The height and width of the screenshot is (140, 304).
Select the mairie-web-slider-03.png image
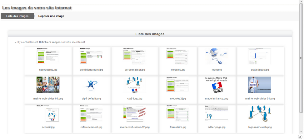tap(48, 85)
